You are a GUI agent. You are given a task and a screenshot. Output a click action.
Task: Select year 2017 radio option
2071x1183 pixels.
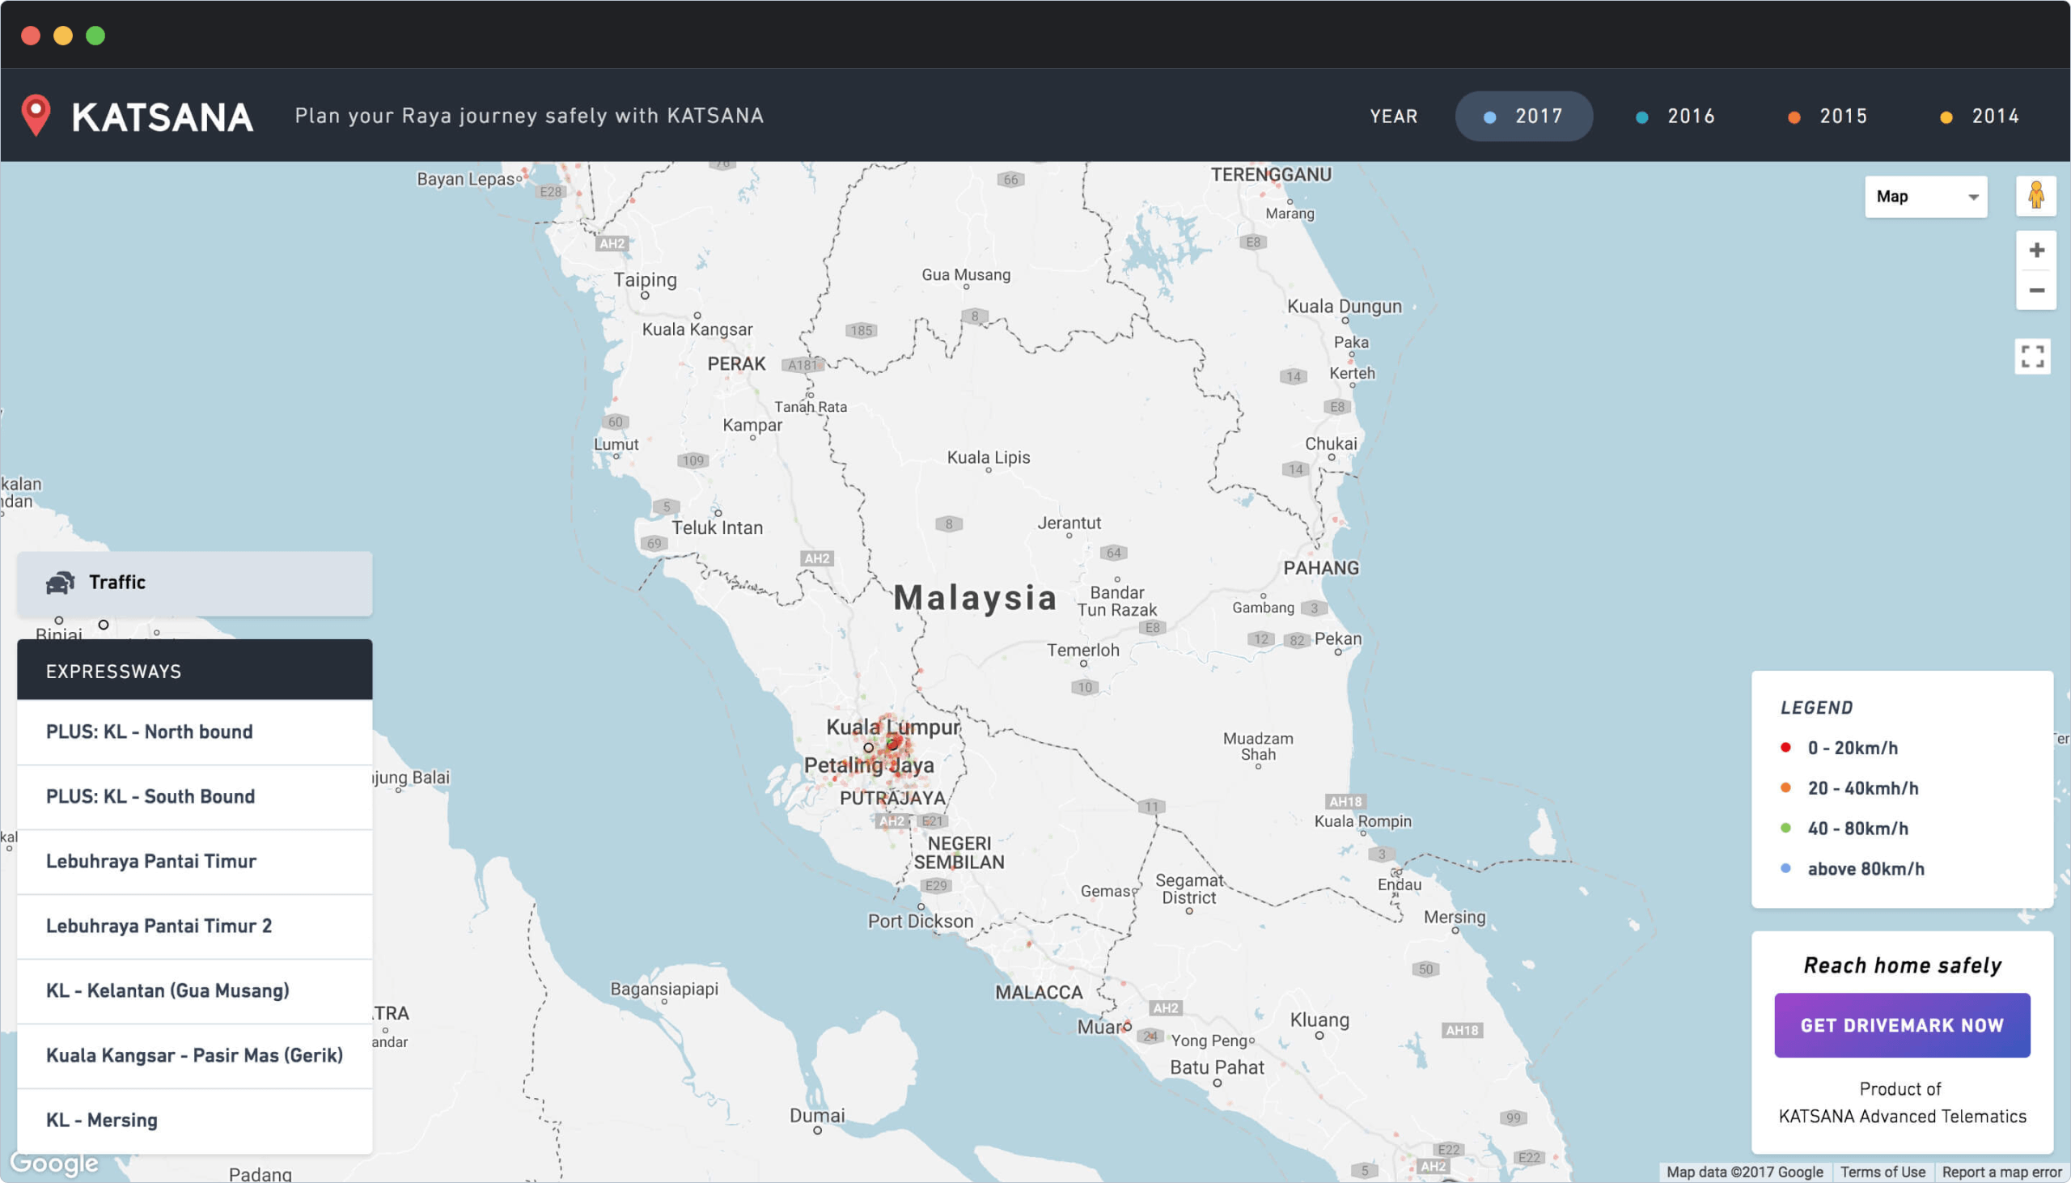pyautogui.click(x=1523, y=117)
